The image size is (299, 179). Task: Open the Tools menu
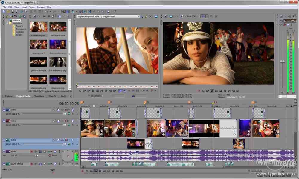pos(32,7)
